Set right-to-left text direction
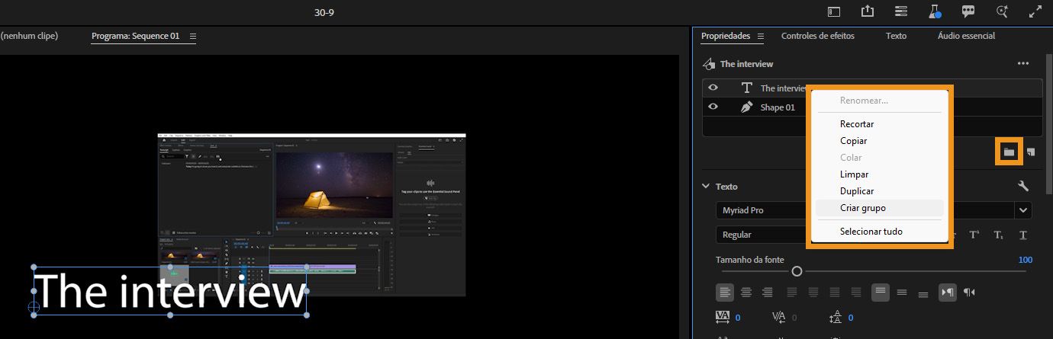This screenshot has height=339, width=1053. tap(969, 292)
